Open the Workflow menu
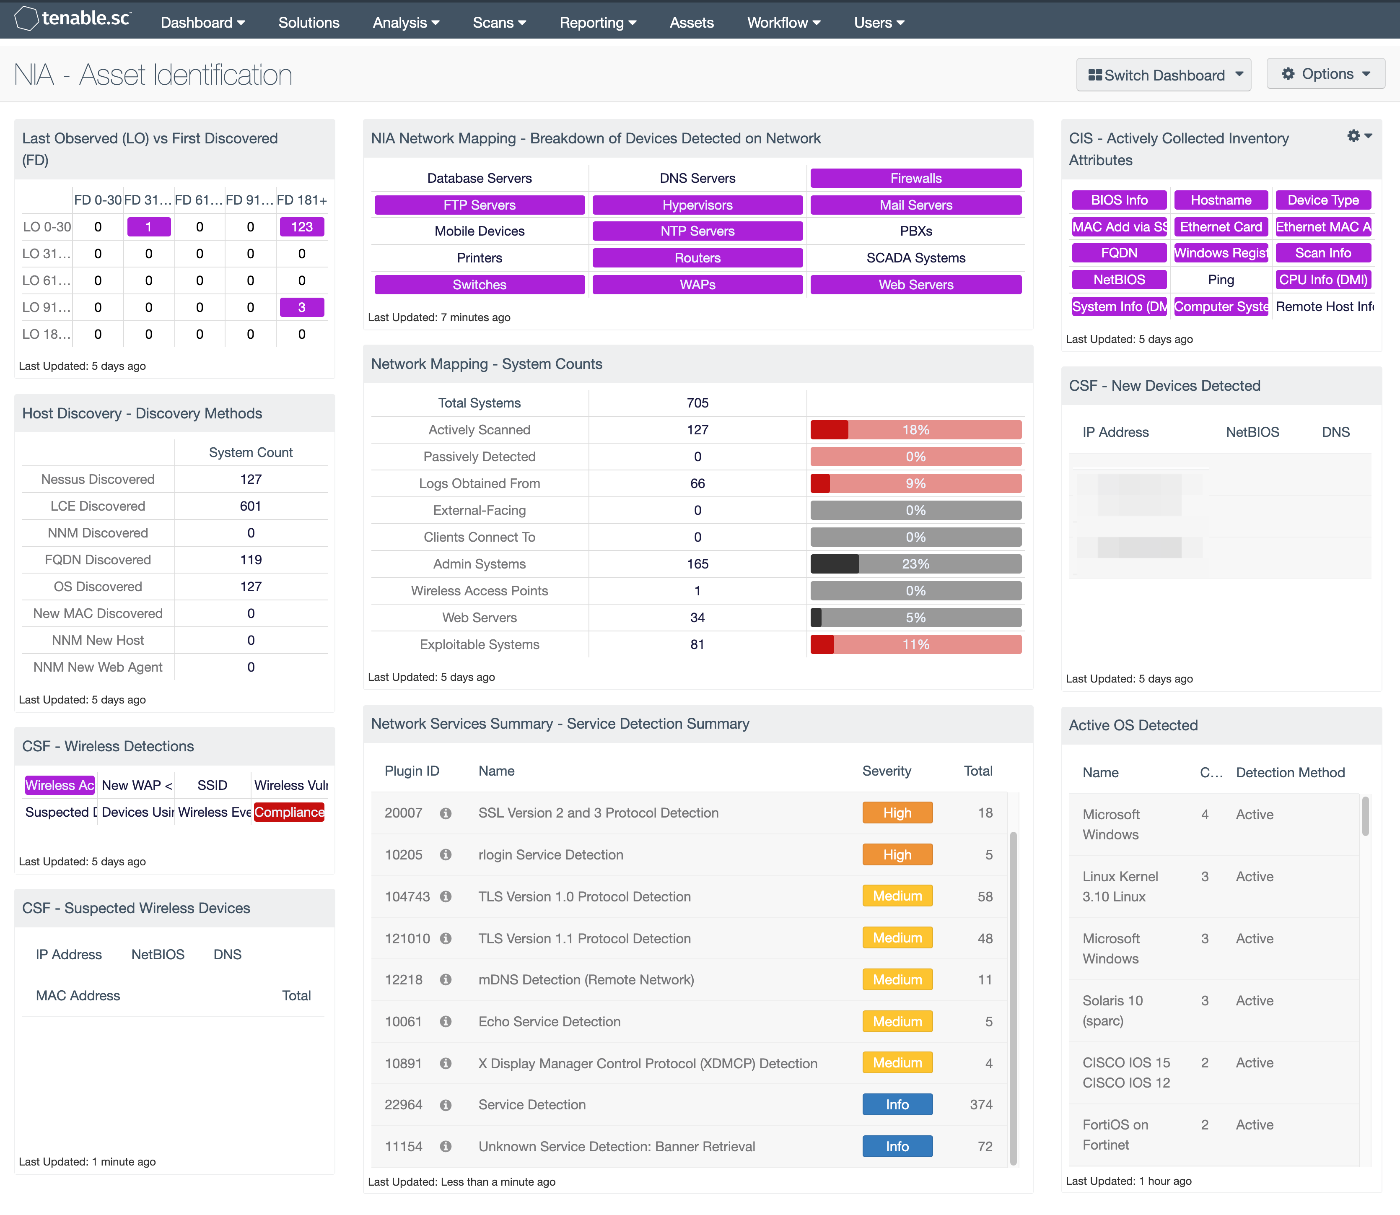This screenshot has height=1215, width=1400. pyautogui.click(x=784, y=22)
